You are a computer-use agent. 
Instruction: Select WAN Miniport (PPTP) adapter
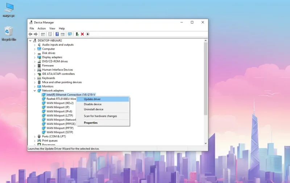(x=60, y=128)
